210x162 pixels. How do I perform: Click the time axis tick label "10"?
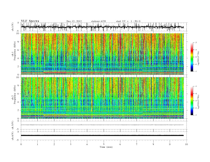[186, 144]
